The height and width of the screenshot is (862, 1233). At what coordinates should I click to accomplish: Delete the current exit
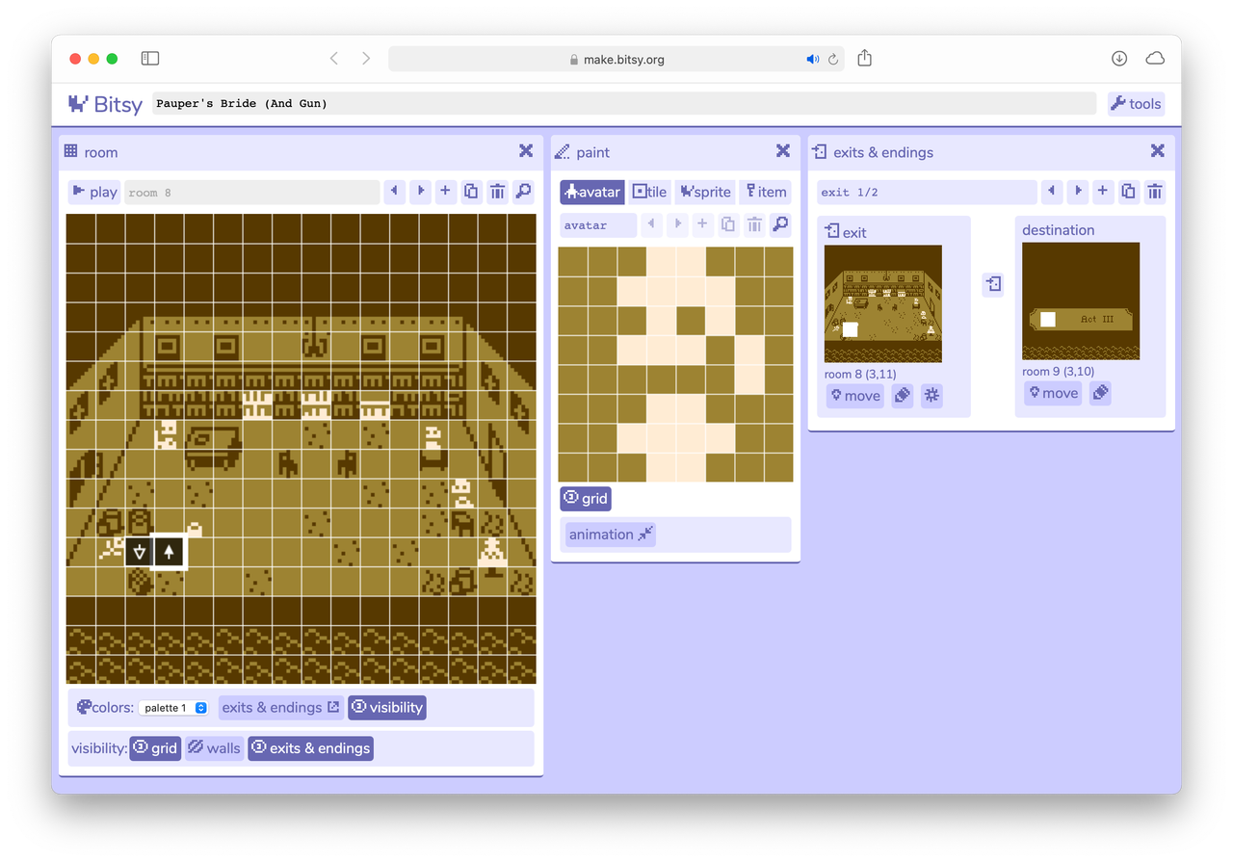click(1154, 192)
